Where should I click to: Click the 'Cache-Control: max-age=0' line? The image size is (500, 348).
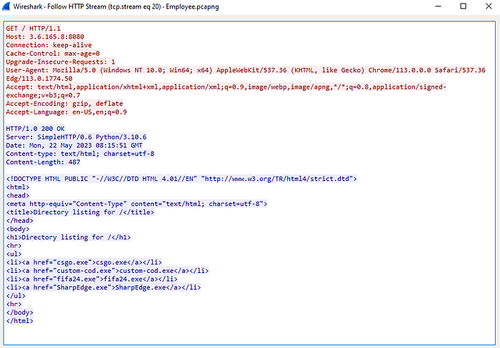click(53, 54)
